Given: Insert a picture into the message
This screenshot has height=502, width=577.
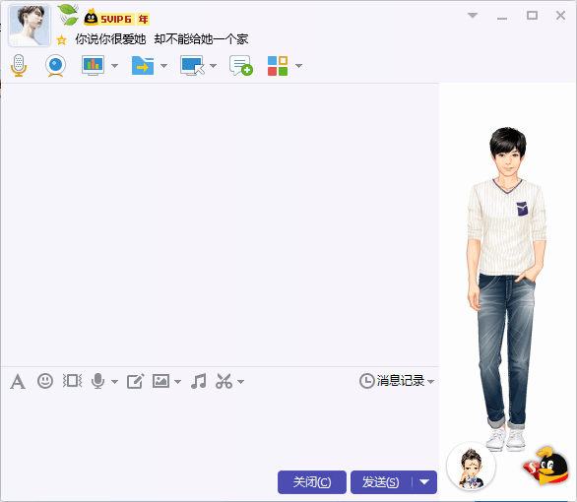Looking at the screenshot, I should (160, 381).
